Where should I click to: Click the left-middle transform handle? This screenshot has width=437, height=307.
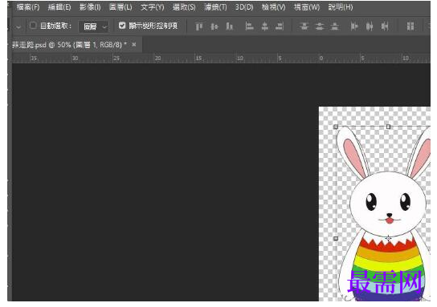click(x=336, y=239)
